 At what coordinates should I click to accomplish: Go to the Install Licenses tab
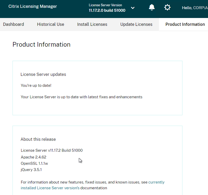point(92,25)
